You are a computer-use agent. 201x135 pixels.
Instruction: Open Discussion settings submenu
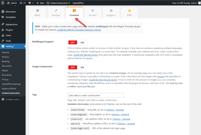point(7,66)
